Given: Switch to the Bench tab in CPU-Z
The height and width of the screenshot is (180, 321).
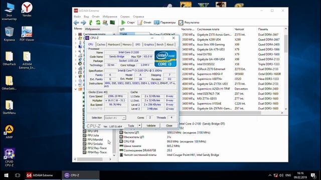Looking at the screenshot, I should point(160,44).
